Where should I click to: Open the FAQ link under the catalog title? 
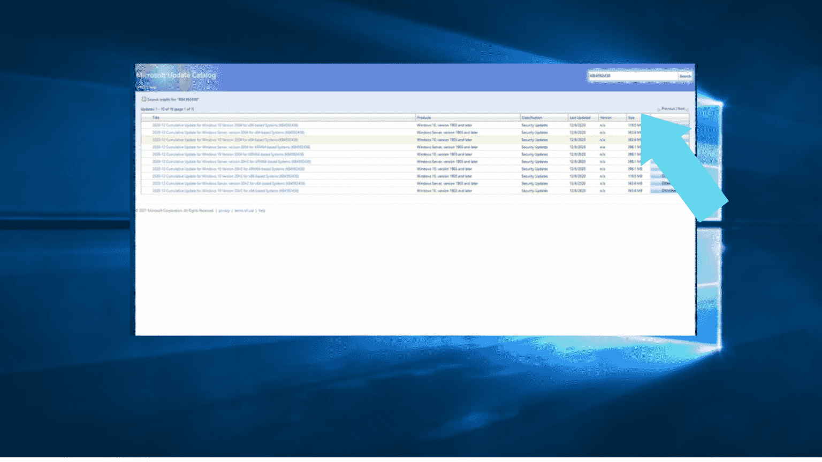141,87
